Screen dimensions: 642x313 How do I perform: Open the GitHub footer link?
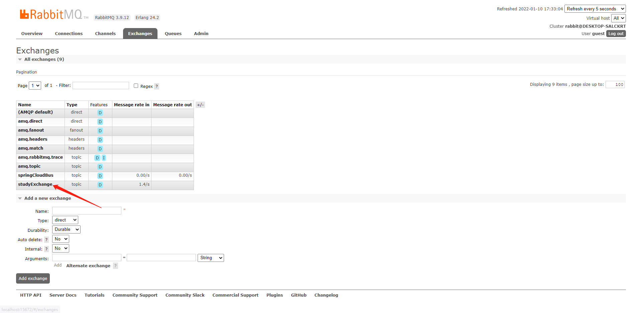point(299,295)
